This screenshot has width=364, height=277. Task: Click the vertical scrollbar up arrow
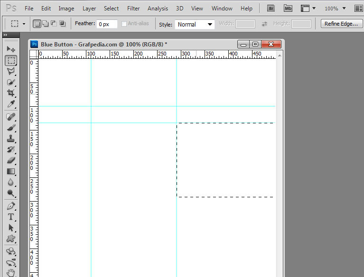pyautogui.click(x=280, y=55)
